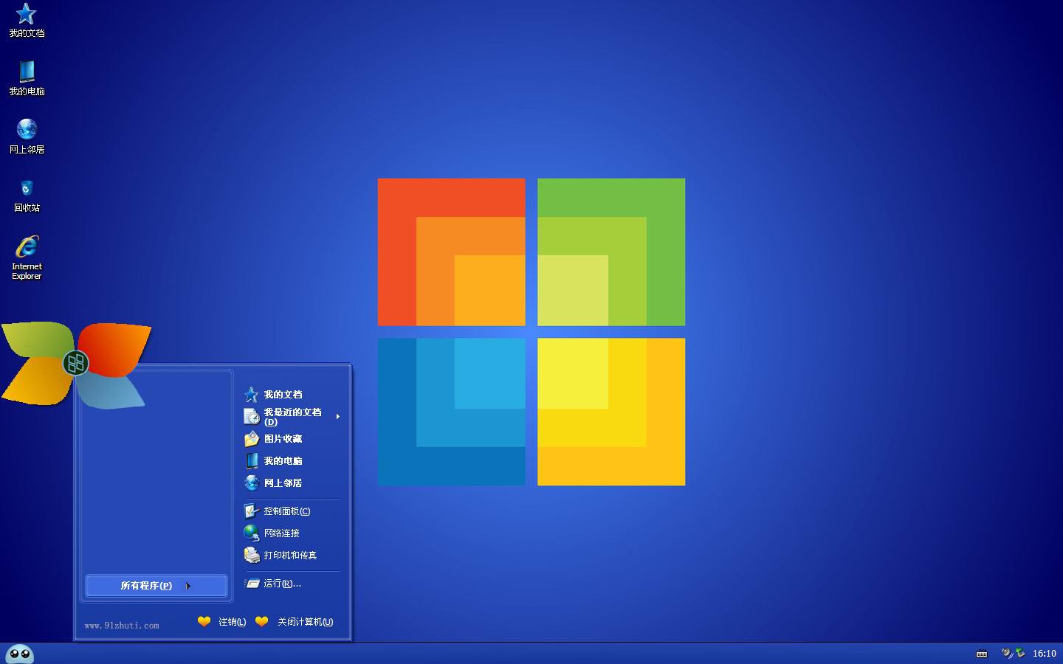Open 图片收藏 from the Start menu

click(x=291, y=439)
